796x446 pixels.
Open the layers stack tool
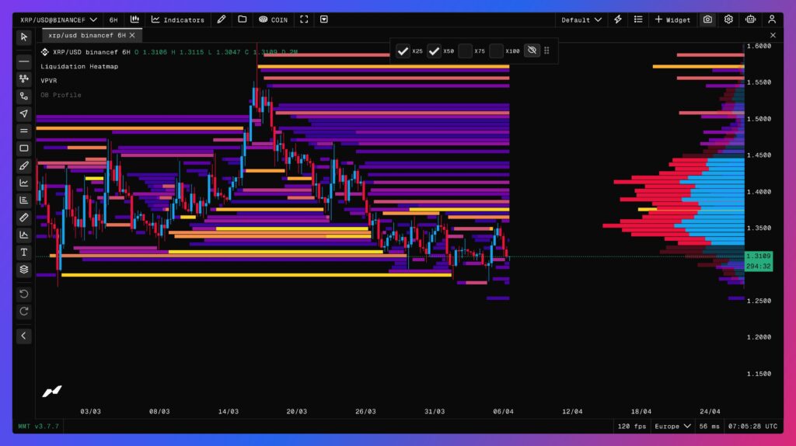click(24, 270)
